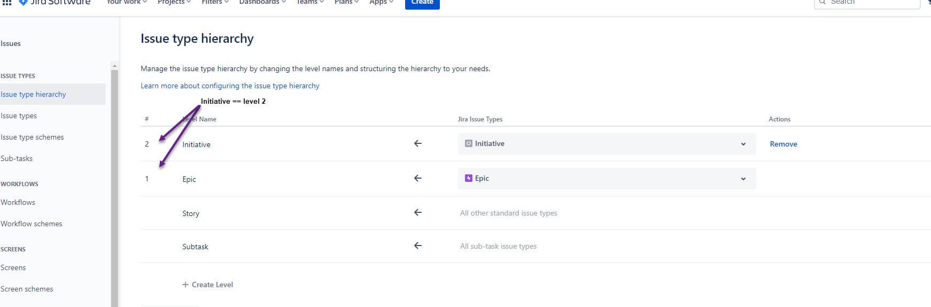This screenshot has width=931, height=307.
Task: Open the Your work menu
Action: coord(127,2)
